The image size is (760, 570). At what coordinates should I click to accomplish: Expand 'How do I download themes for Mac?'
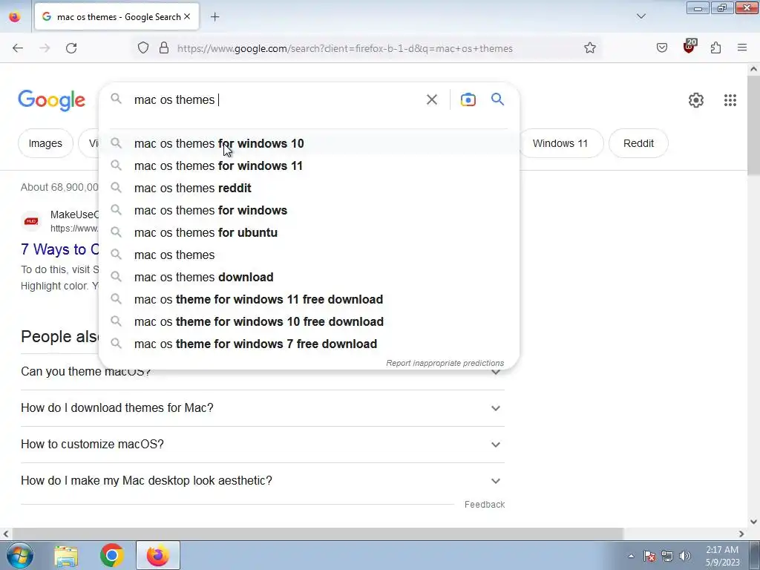click(x=263, y=408)
